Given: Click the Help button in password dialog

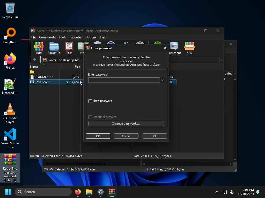Looking at the screenshot, I should click(x=155, y=136).
